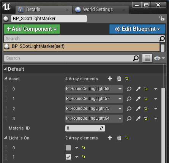Viewport: 169px width, 163px height.
Task: Click the Material ID value field
Action: 85,128
